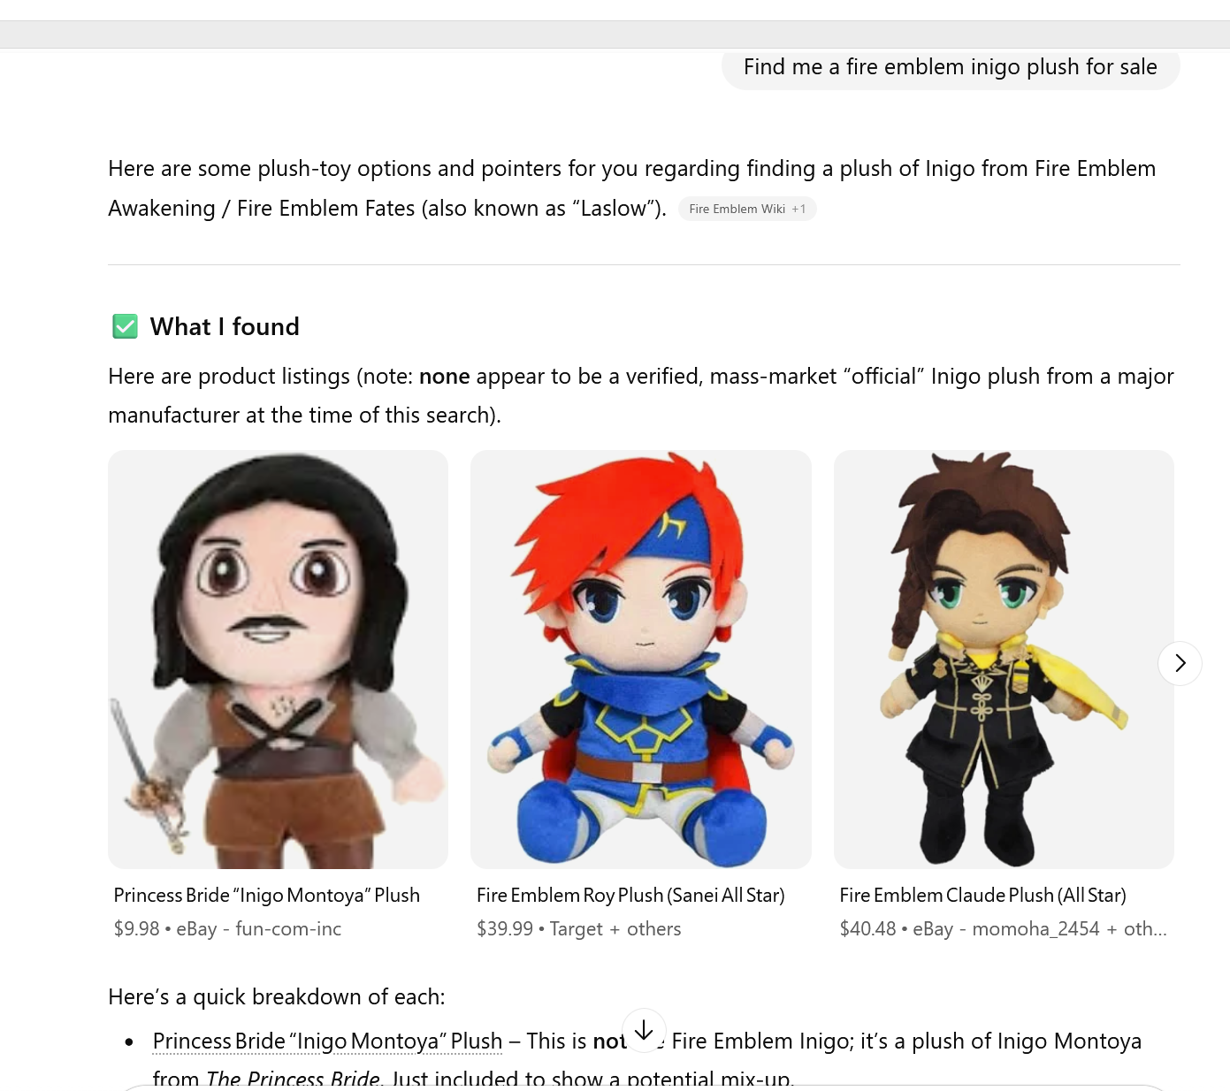
Task: Click the $40.48 eBay momoha_2454 price line
Action: (1003, 929)
